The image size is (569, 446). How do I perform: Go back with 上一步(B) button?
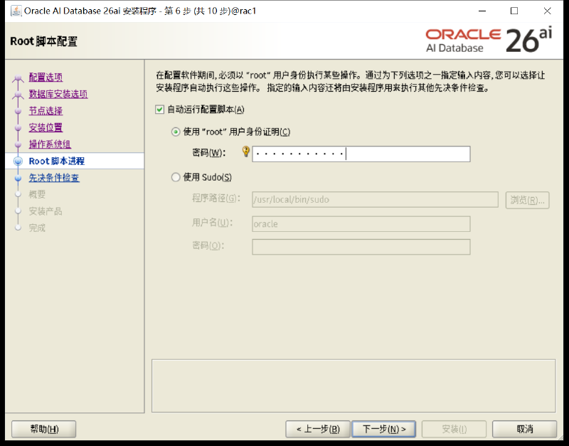[x=318, y=430]
